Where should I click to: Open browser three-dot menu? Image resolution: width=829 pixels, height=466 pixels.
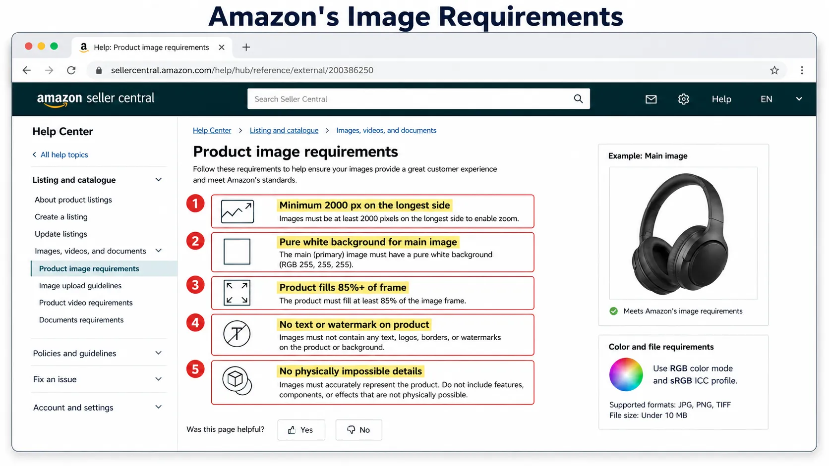point(802,70)
